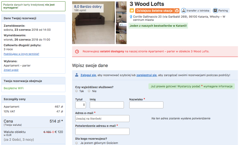
Task: Click the '10% VAT' row
Action: pyautogui.click(x=33, y=111)
